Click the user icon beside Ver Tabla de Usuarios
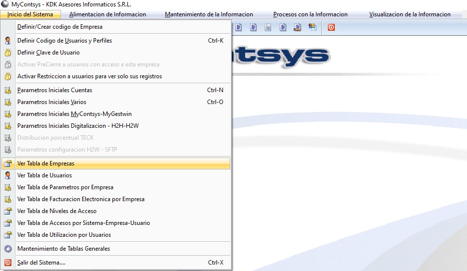This screenshot has width=467, height=271. [x=8, y=175]
